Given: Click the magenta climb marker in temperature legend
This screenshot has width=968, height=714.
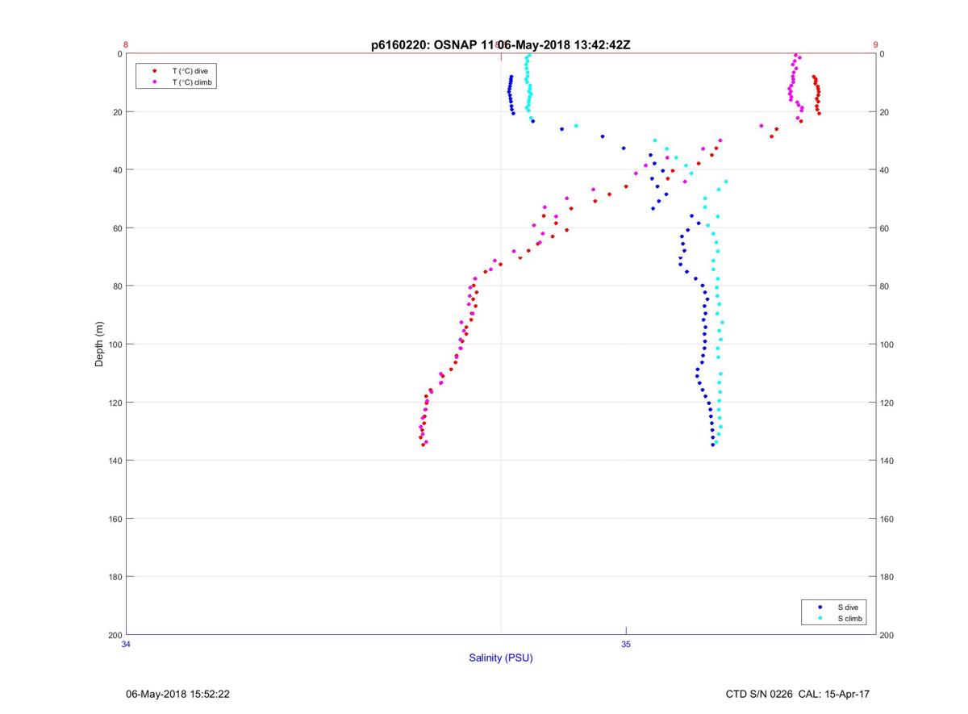Looking at the screenshot, I should [x=154, y=82].
